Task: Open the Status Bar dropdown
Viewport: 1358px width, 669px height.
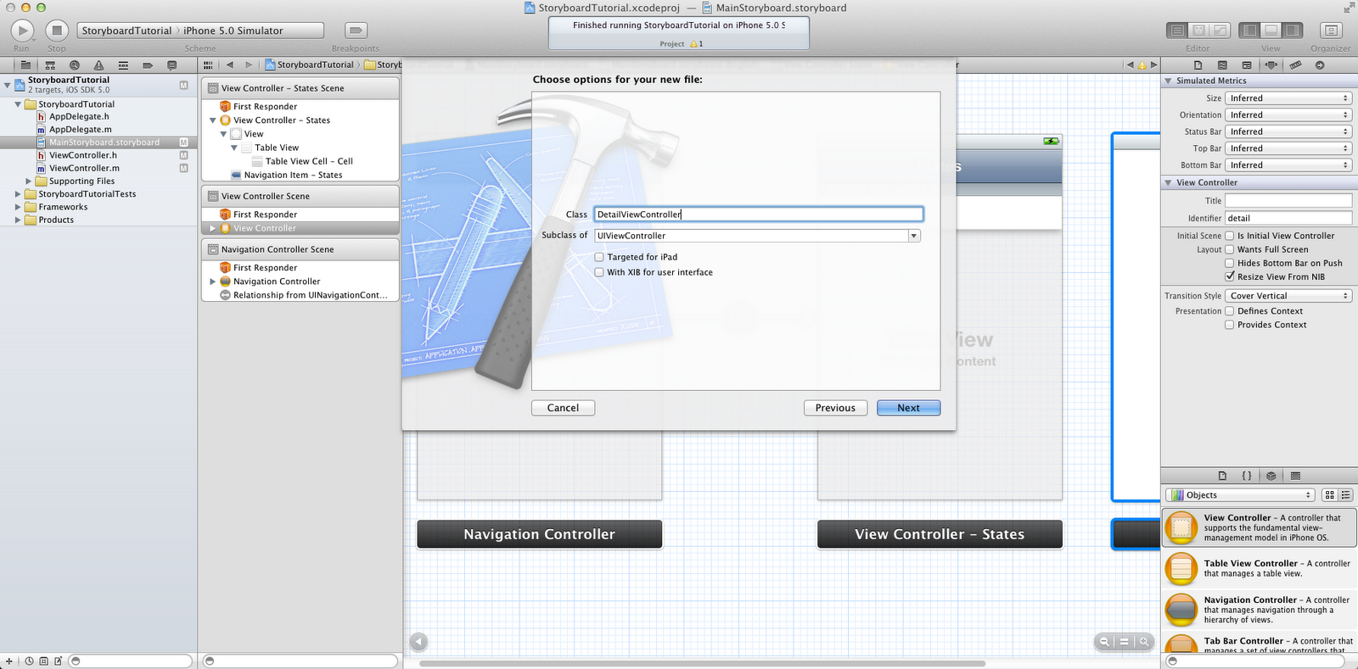Action: [x=1288, y=131]
